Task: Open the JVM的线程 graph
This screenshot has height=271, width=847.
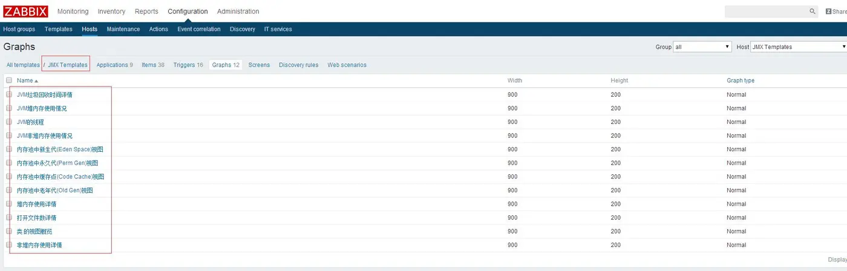Action: [30, 122]
